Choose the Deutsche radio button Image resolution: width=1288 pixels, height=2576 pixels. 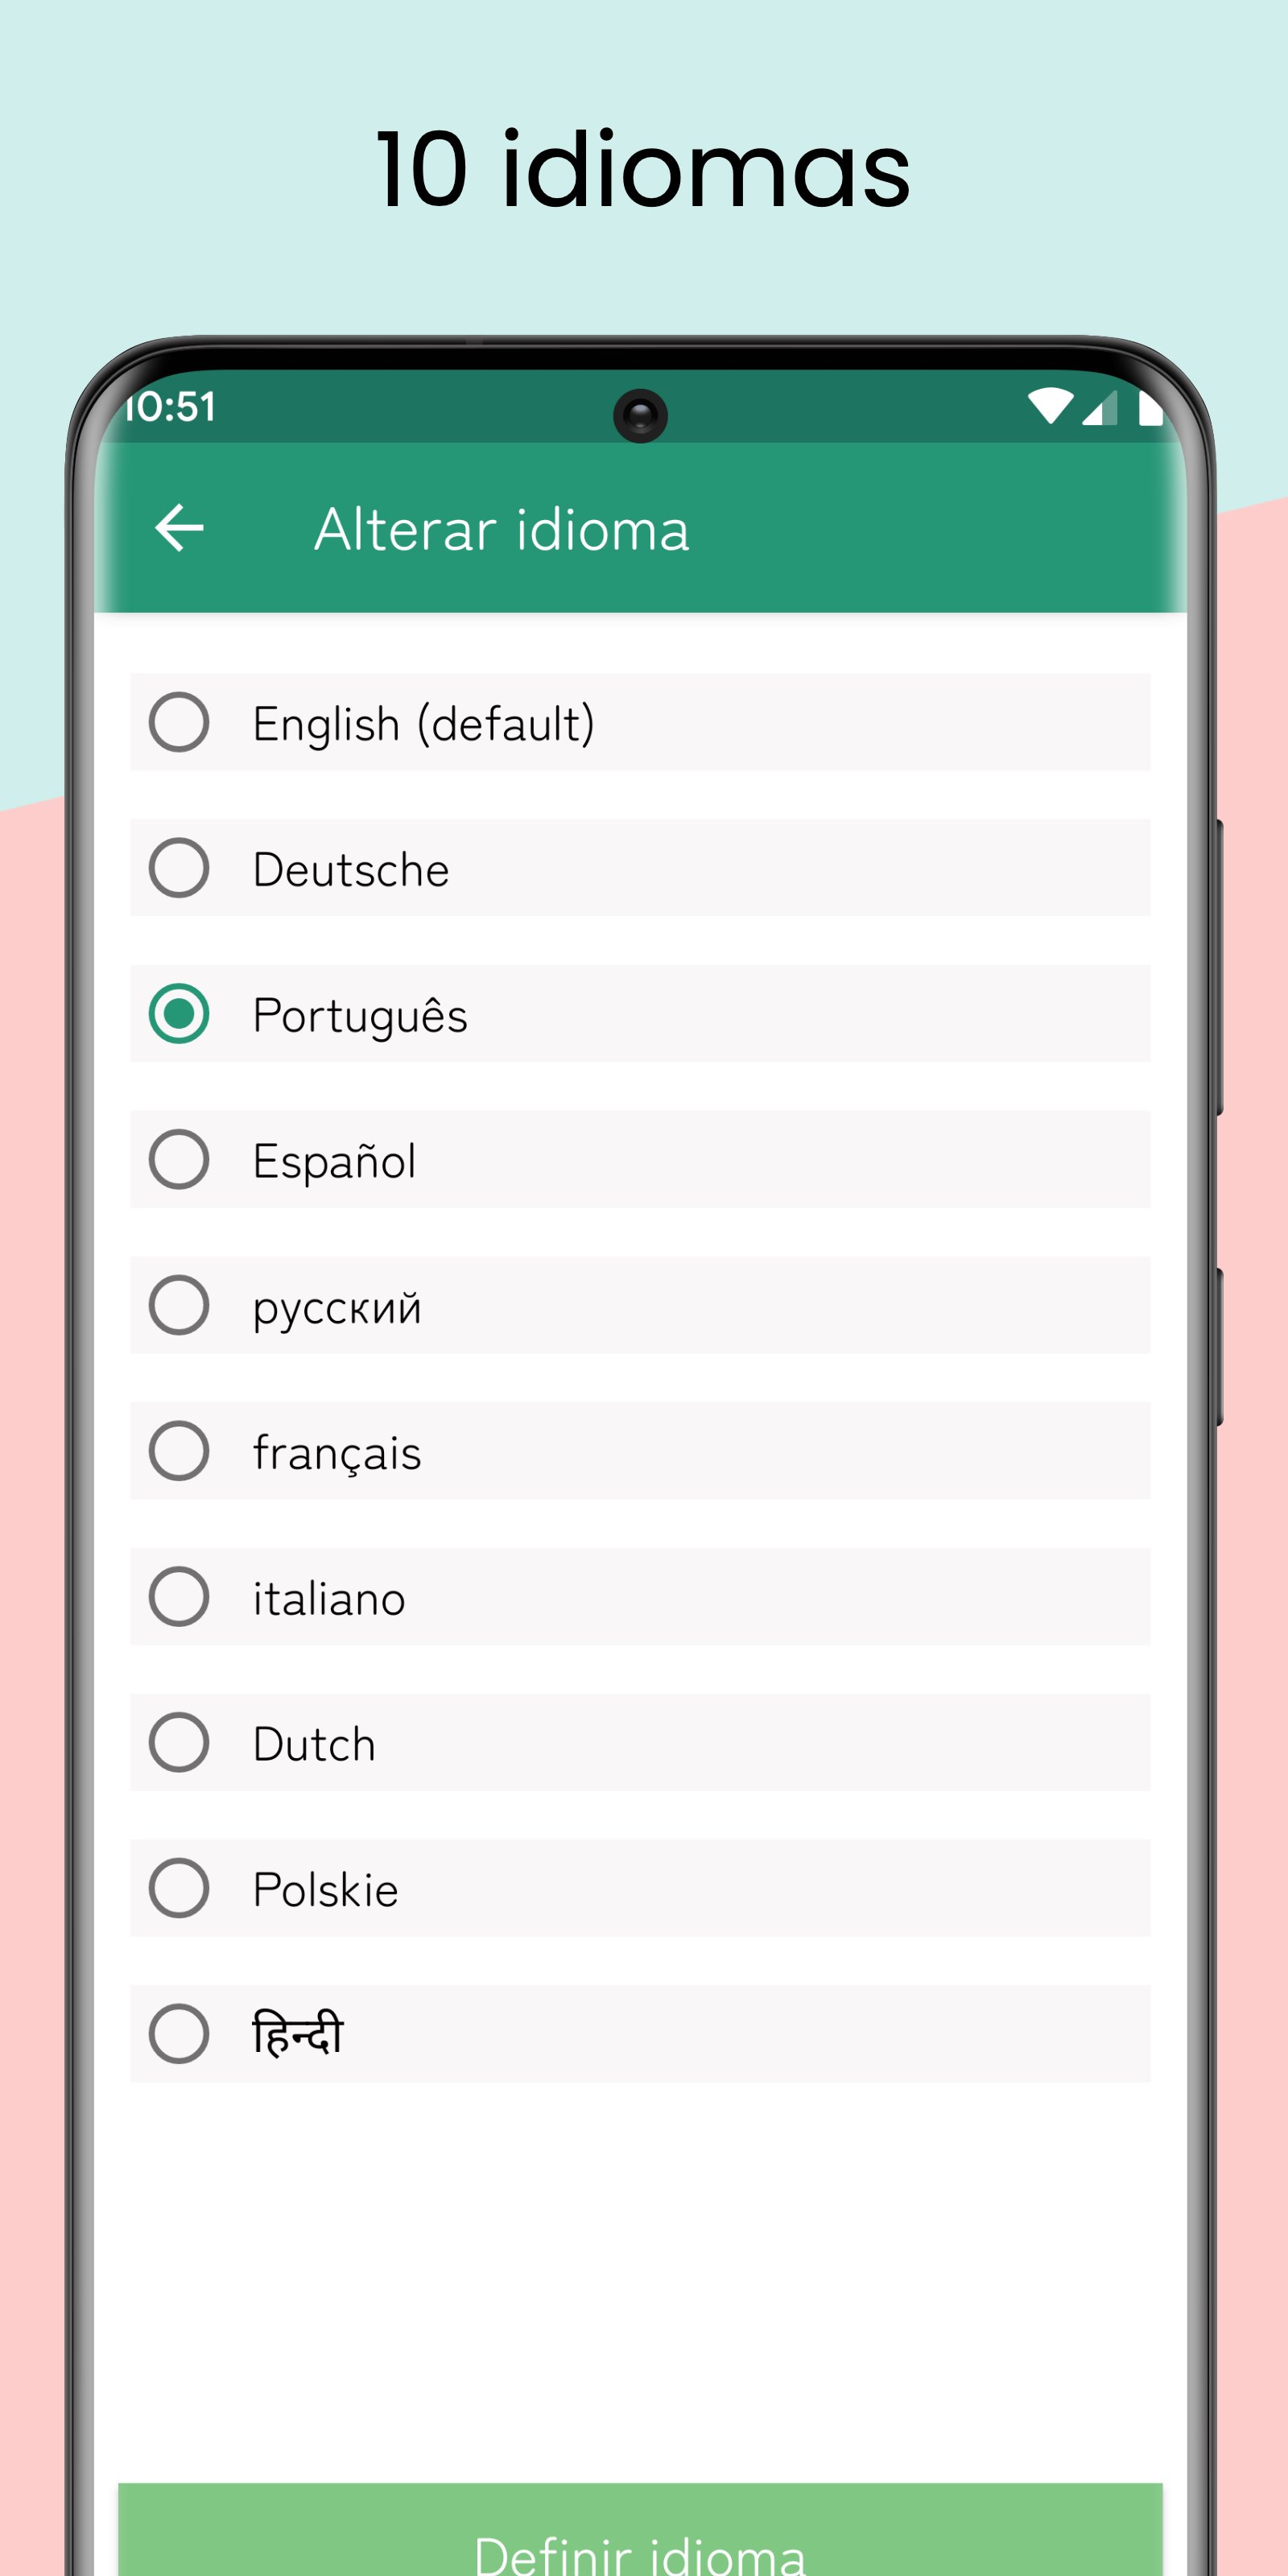point(179,868)
